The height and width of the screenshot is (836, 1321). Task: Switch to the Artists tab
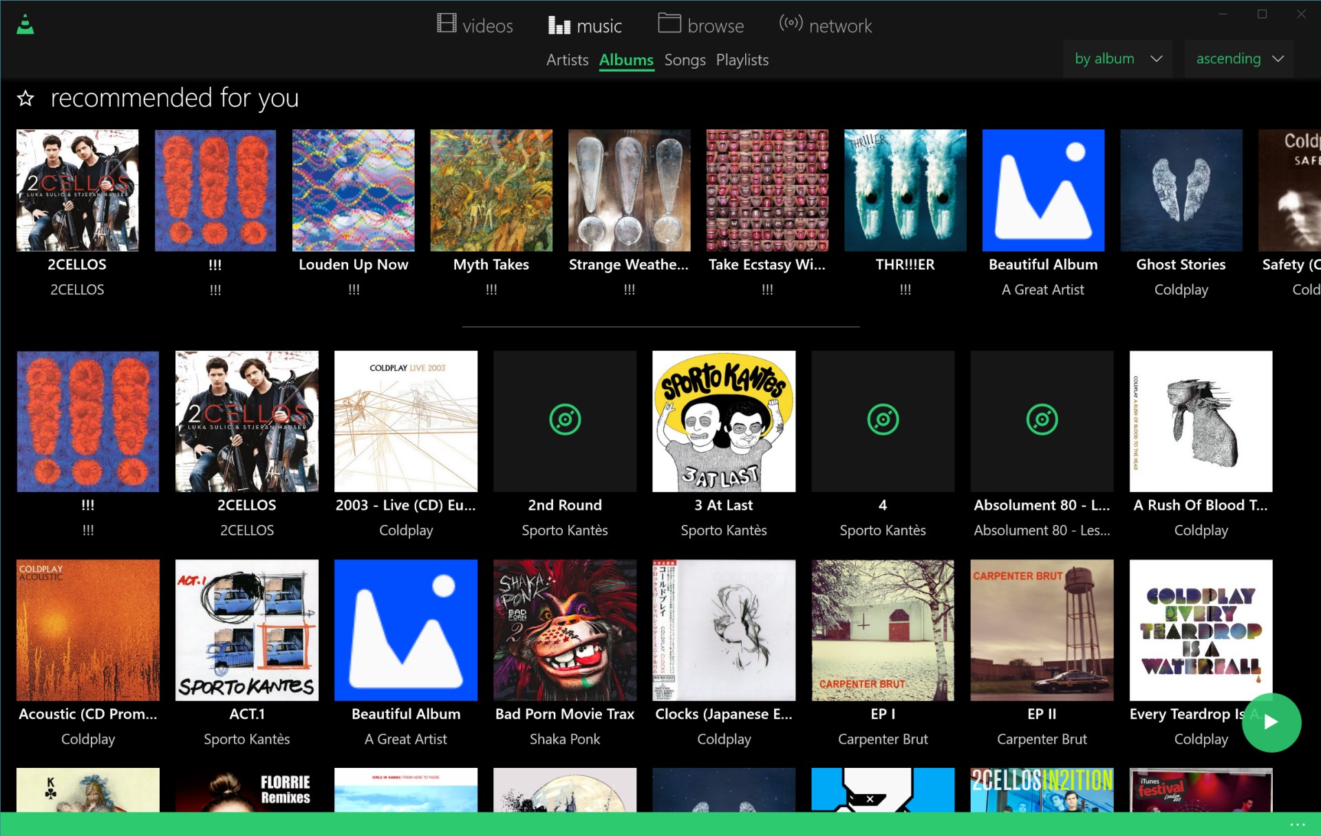tap(567, 61)
